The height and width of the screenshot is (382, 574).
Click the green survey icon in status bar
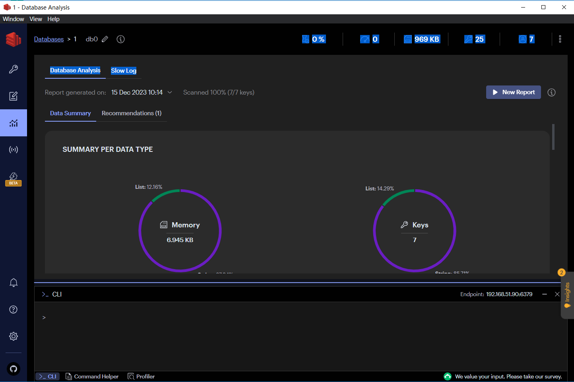448,376
